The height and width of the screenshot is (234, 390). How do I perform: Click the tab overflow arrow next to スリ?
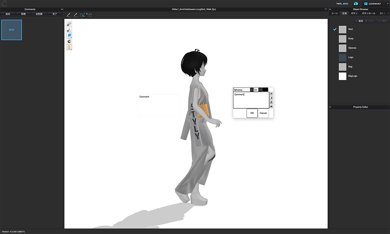(387, 13)
